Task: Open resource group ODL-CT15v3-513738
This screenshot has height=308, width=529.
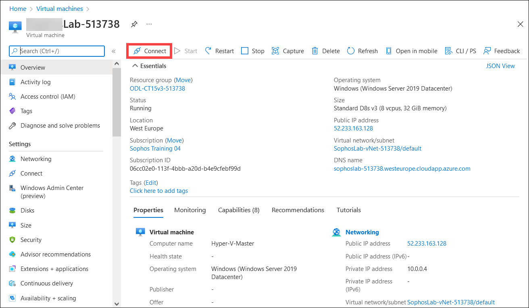Action: click(x=157, y=89)
